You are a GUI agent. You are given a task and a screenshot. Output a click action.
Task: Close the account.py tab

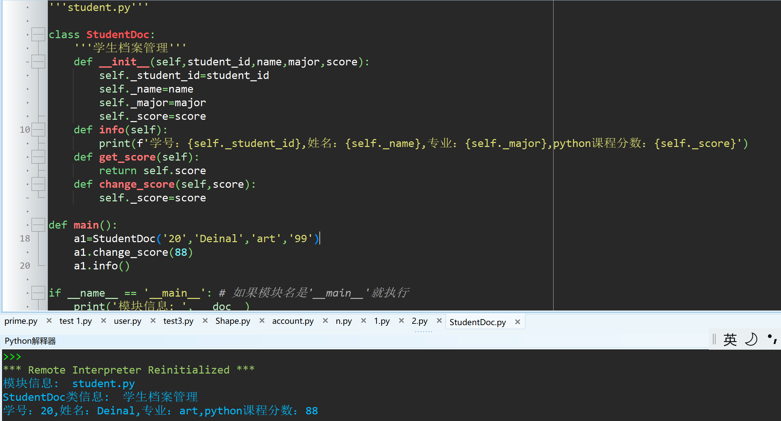click(325, 321)
